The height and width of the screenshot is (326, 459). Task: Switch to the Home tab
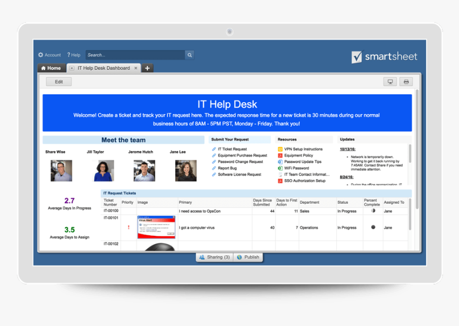click(x=51, y=68)
